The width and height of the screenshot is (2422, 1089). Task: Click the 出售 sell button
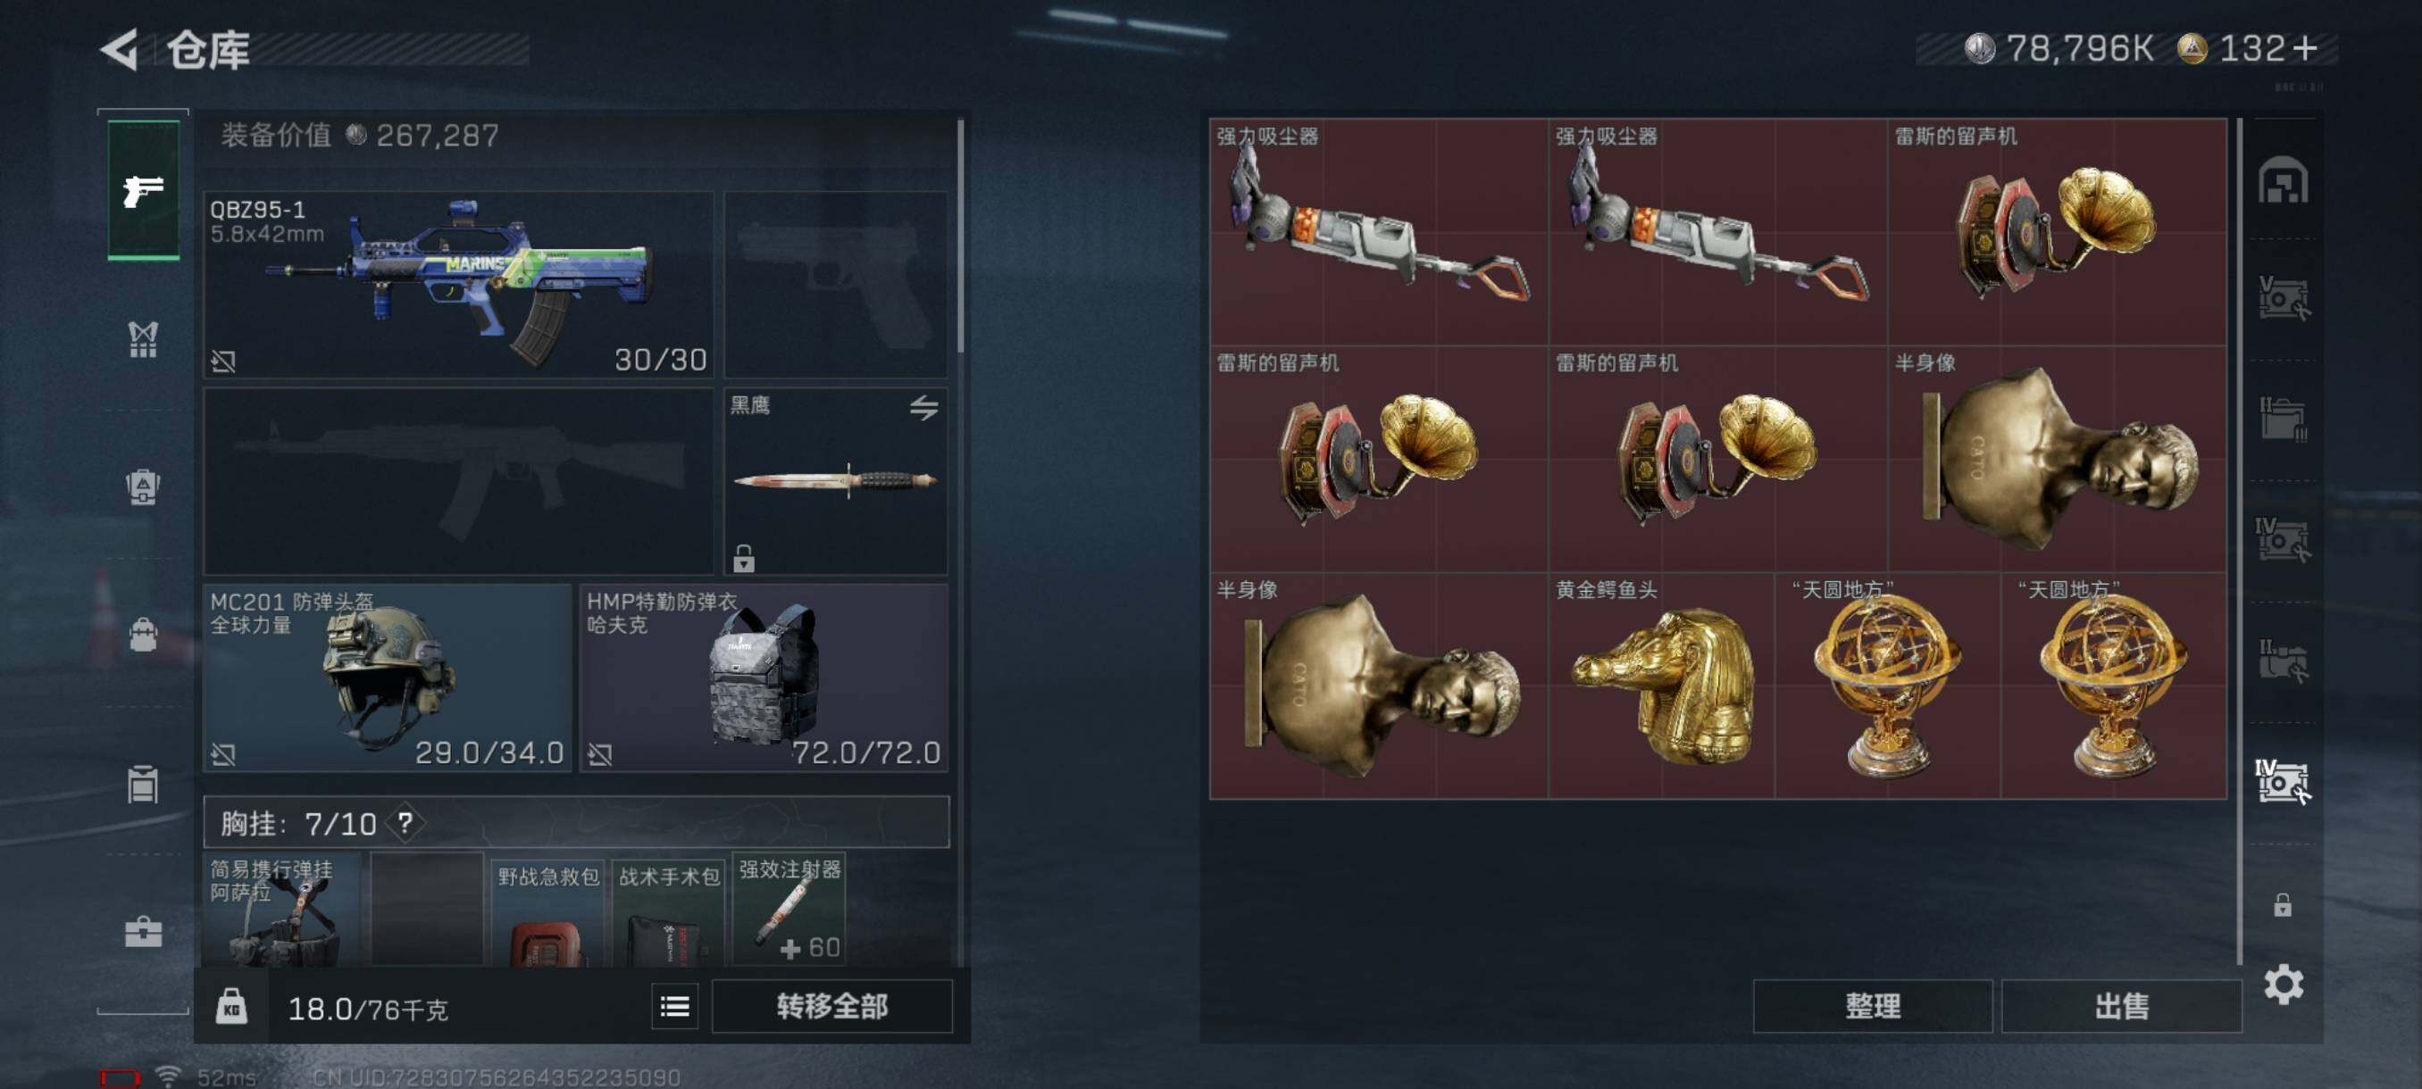point(2120,1006)
